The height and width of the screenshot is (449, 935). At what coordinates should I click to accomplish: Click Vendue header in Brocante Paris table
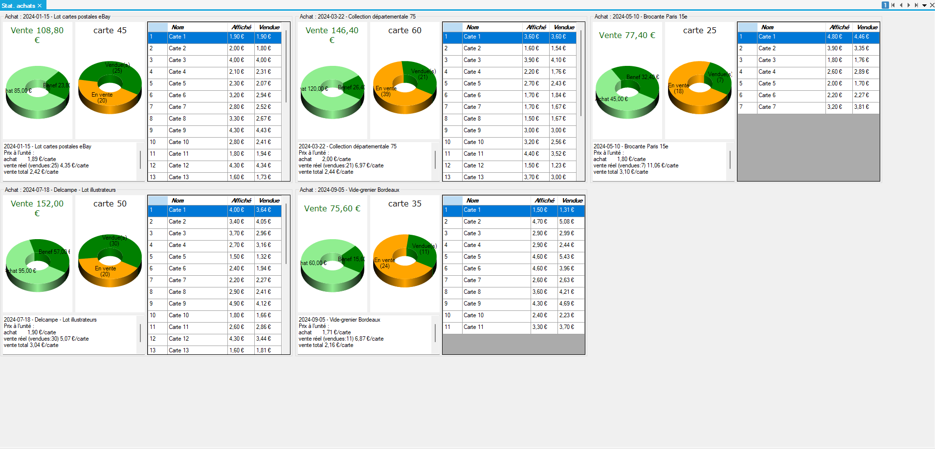pos(867,27)
